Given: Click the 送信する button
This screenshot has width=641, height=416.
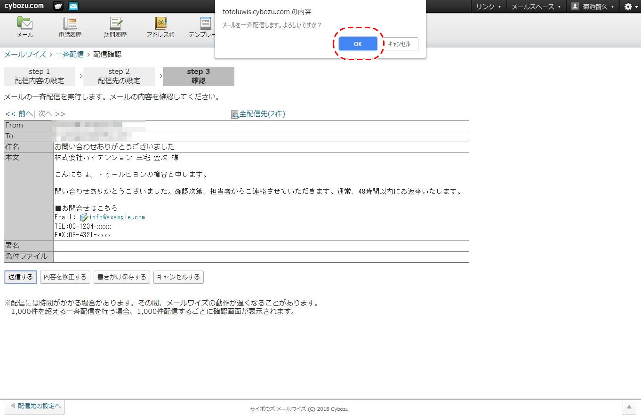Looking at the screenshot, I should coord(21,277).
